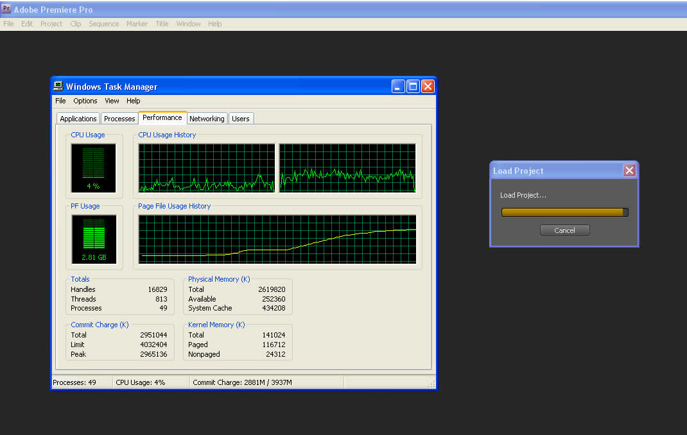Image resolution: width=687 pixels, height=435 pixels.
Task: Close the Windows Task Manager window
Action: pyautogui.click(x=428, y=86)
